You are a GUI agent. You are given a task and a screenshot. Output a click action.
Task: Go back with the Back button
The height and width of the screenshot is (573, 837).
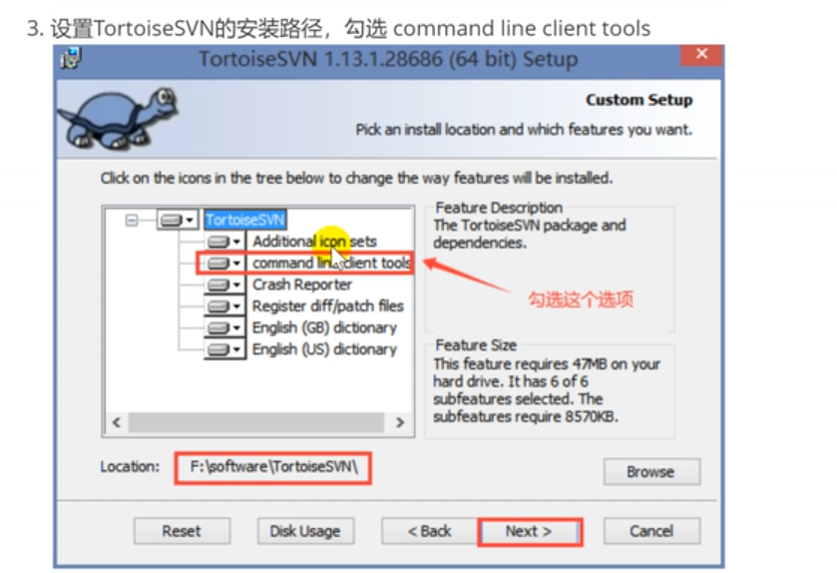tap(430, 531)
